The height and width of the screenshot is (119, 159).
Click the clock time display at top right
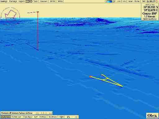151,1
